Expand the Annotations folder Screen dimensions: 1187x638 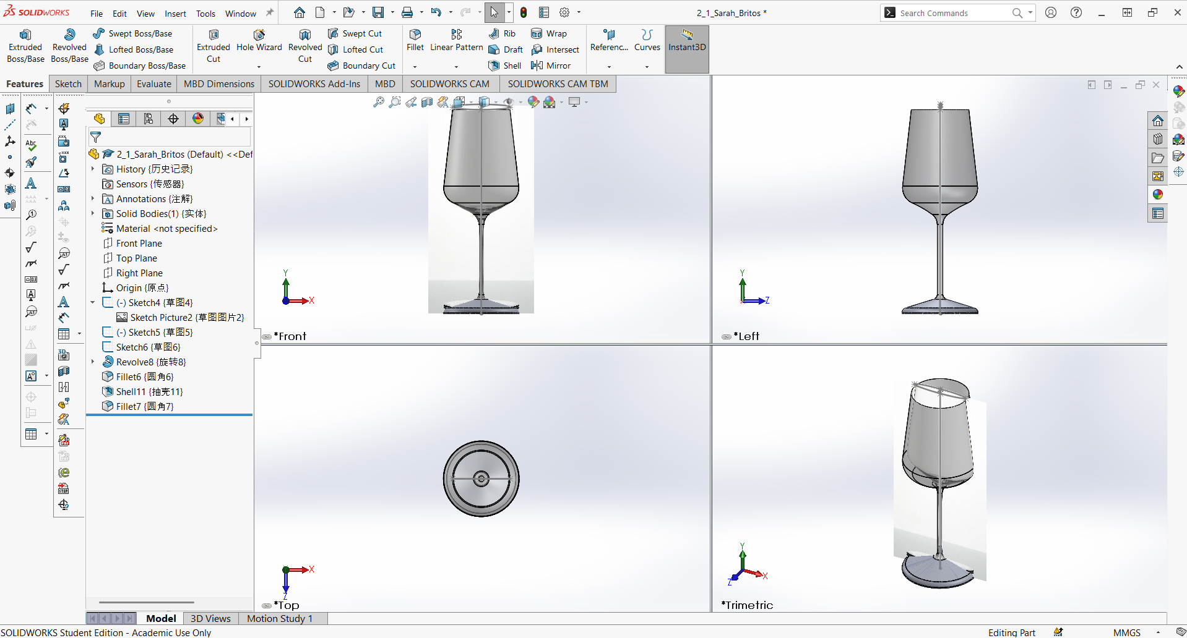(93, 198)
